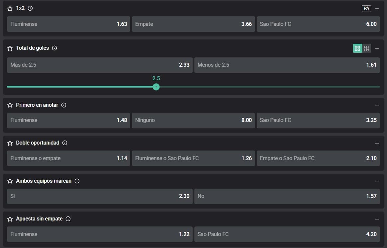Click the 2.5 goals slider handle

point(156,87)
